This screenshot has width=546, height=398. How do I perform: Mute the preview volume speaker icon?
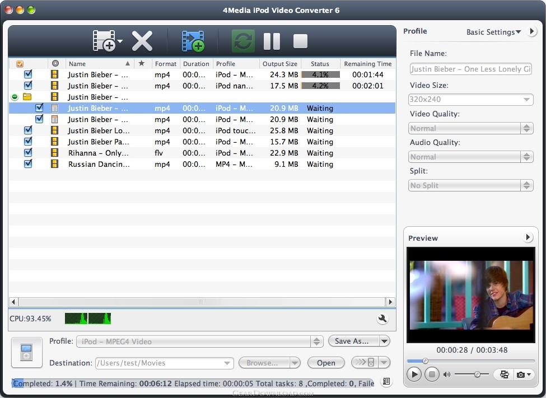tap(447, 374)
